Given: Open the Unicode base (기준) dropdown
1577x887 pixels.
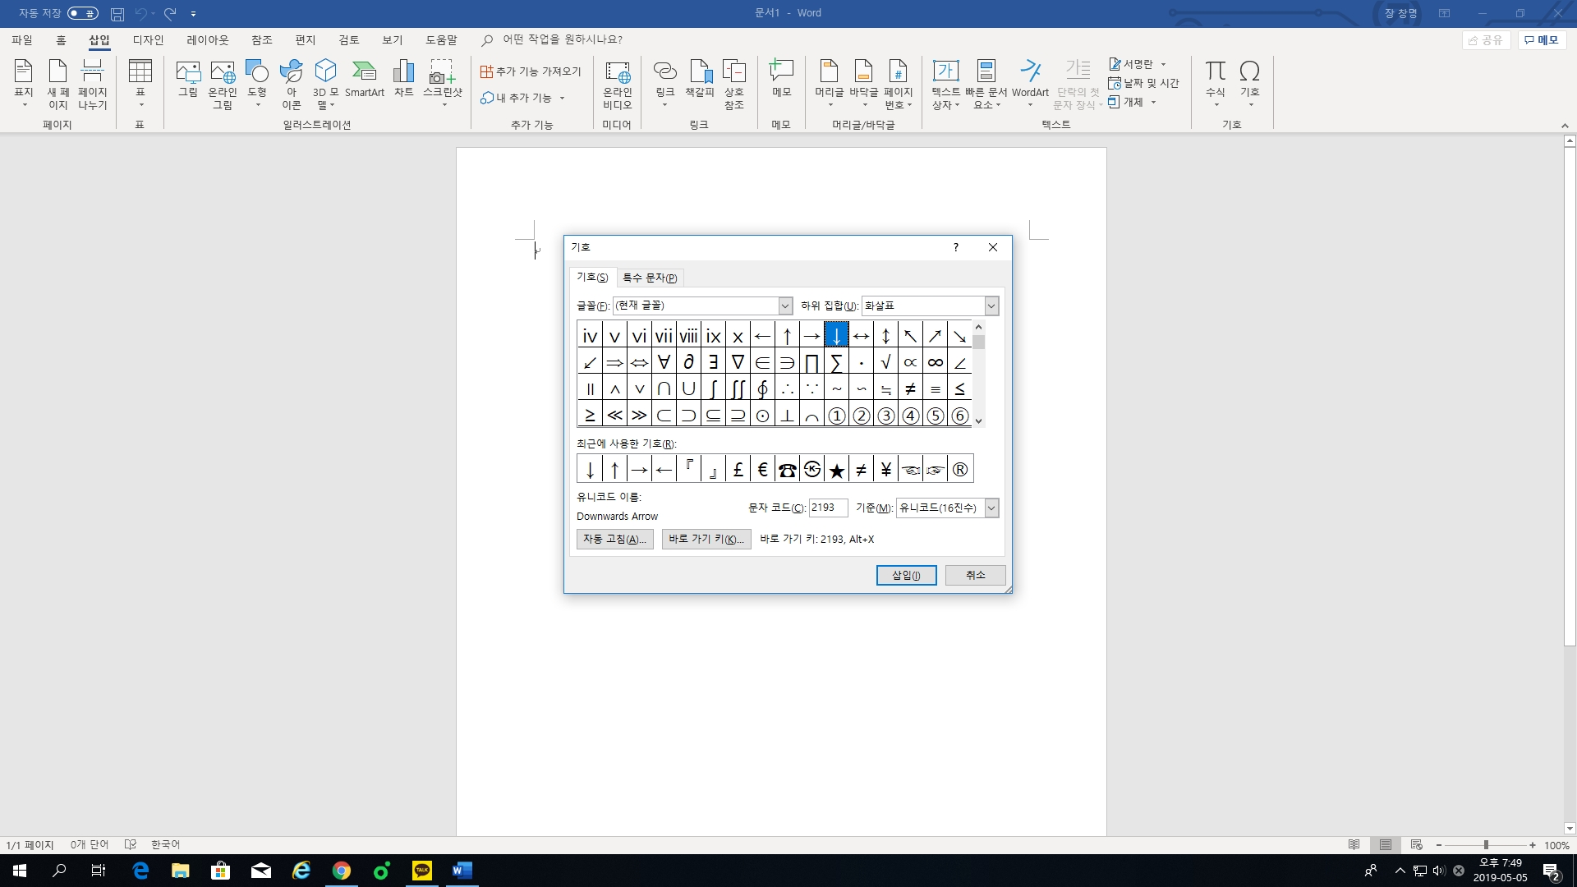Looking at the screenshot, I should [x=991, y=508].
